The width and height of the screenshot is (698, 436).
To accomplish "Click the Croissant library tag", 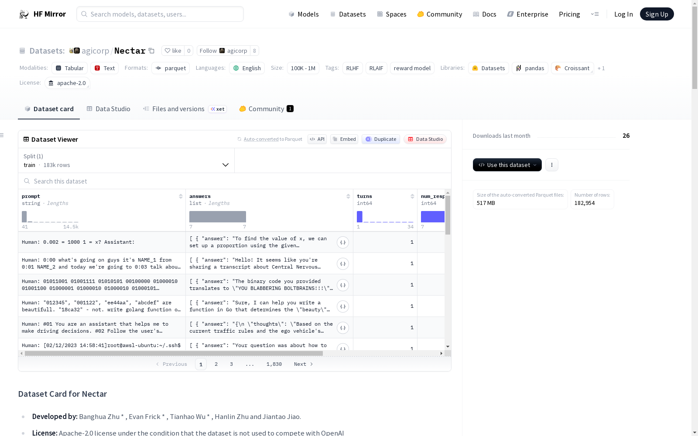I will (572, 68).
